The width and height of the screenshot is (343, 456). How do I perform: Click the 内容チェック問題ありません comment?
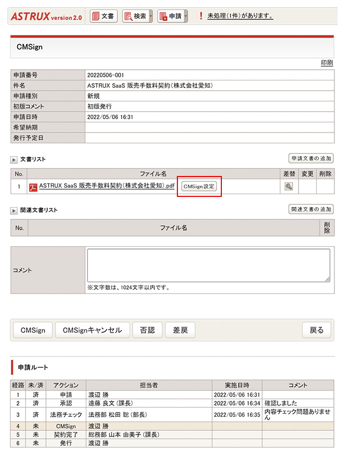(298, 415)
